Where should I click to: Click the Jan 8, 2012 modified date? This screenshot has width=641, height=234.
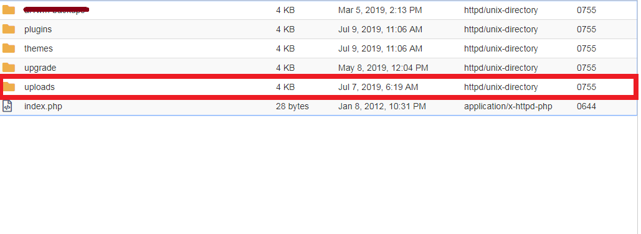pos(382,106)
